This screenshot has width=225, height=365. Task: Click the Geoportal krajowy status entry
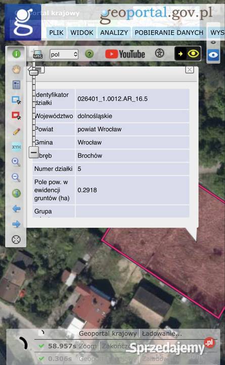tap(108, 334)
